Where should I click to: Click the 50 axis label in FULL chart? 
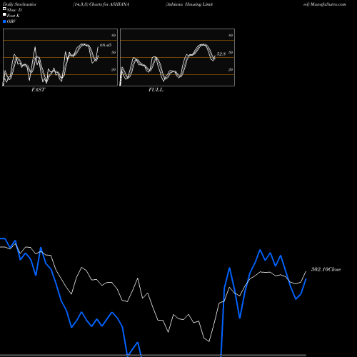click(231, 52)
